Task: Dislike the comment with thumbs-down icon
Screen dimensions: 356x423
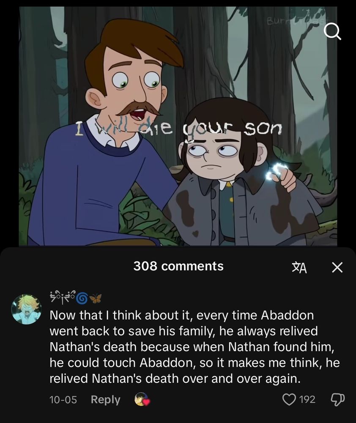Action: [337, 399]
